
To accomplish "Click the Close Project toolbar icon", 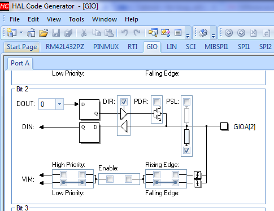I will pos(31,33).
